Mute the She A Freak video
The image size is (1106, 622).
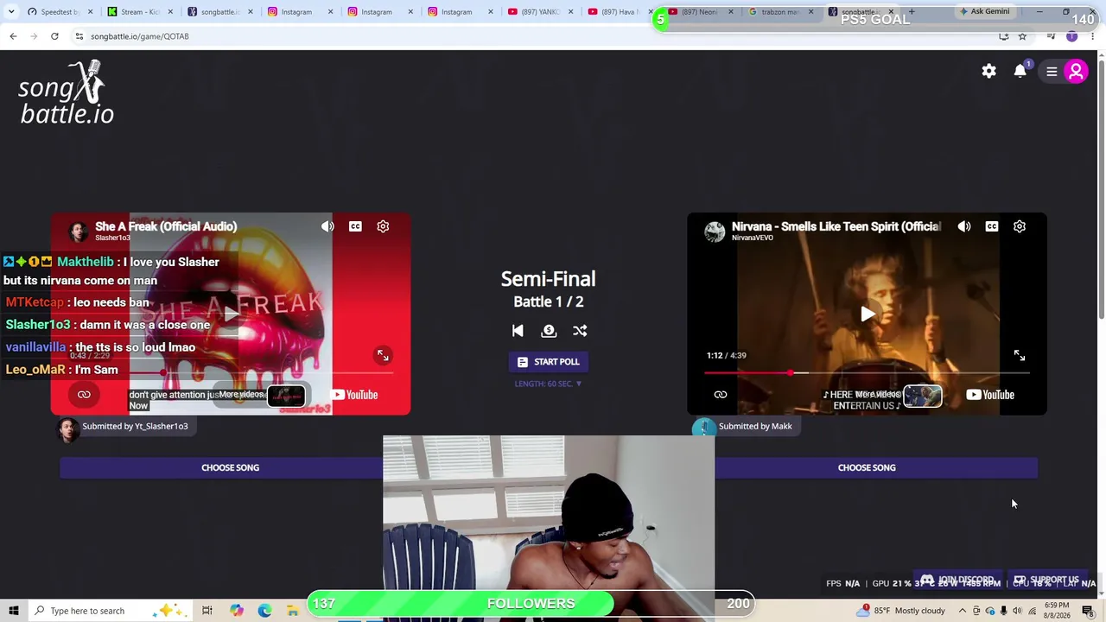327,226
